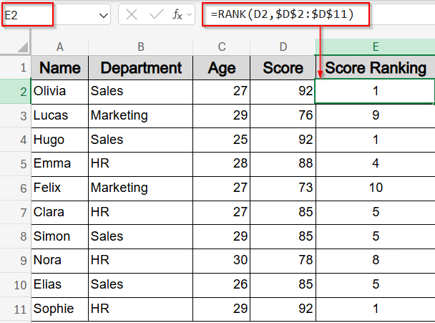Select row 4 header

tap(16, 140)
